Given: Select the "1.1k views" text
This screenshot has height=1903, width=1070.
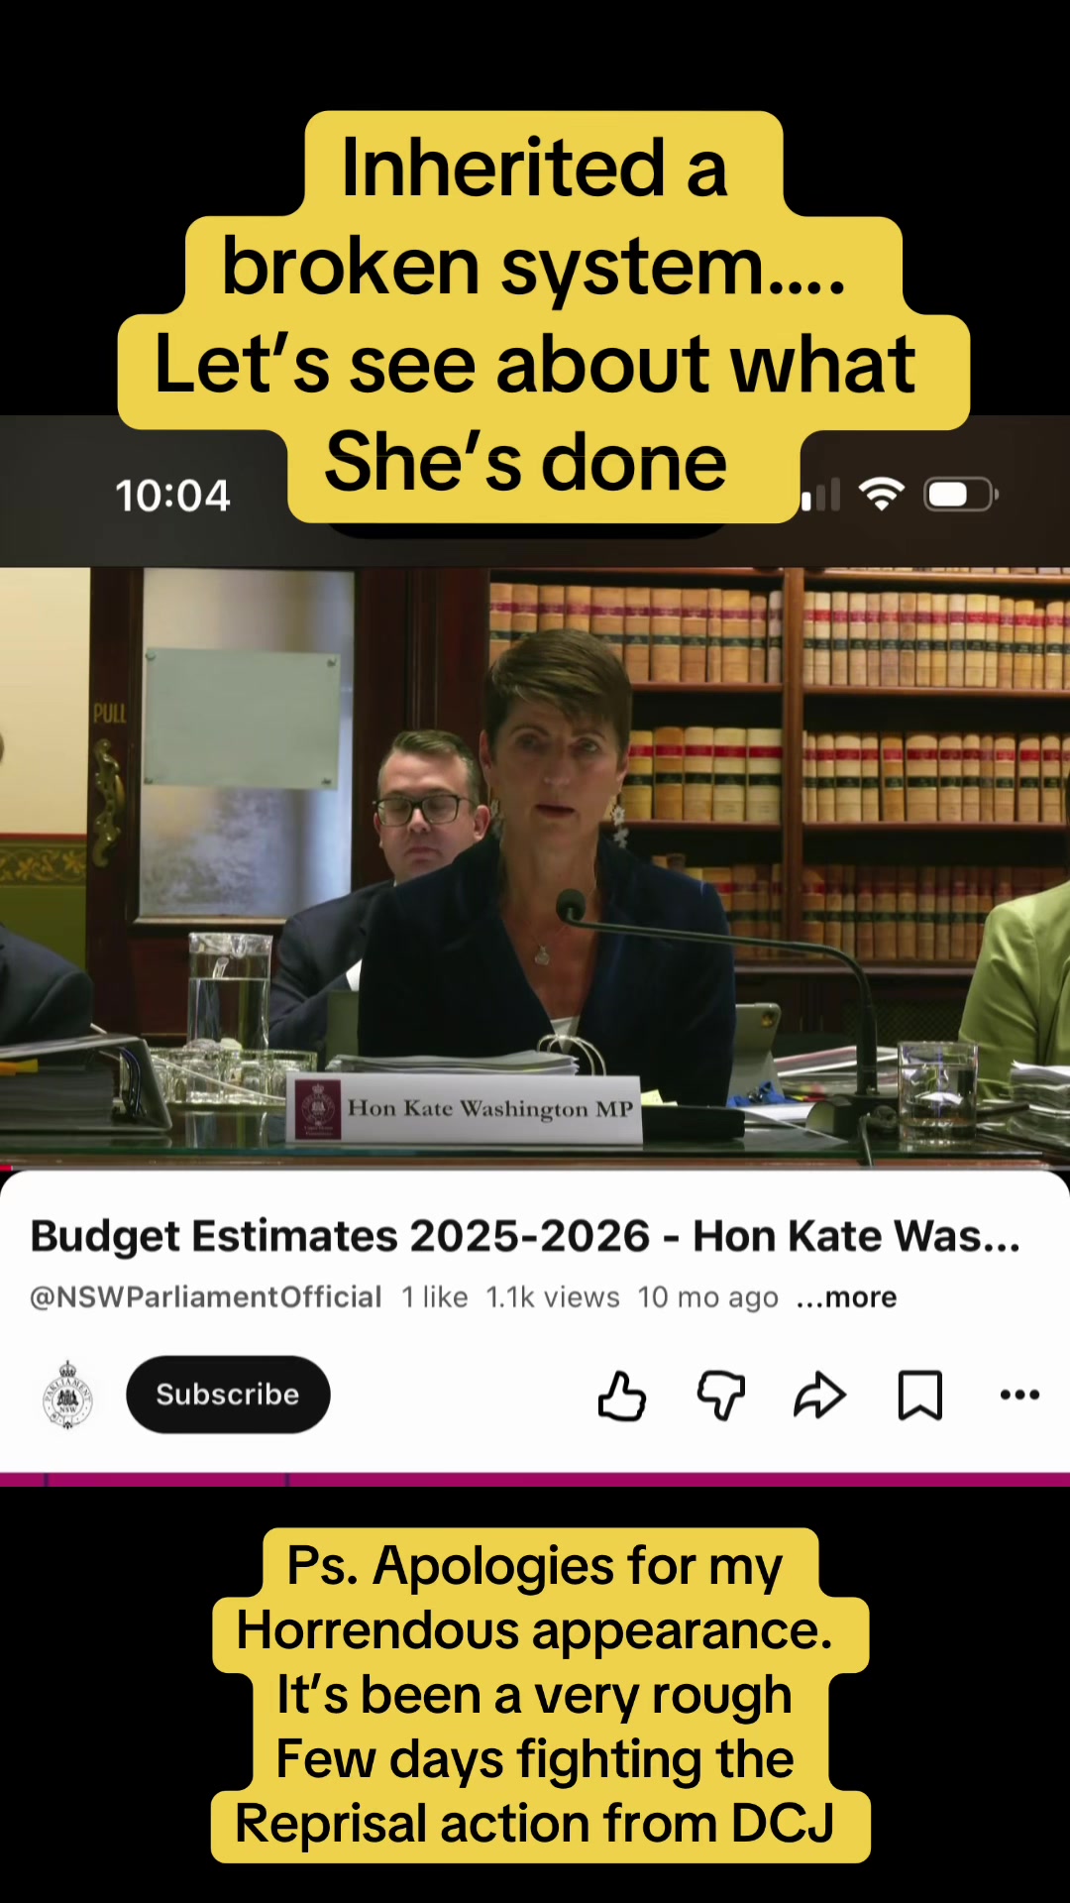Looking at the screenshot, I should point(553,1297).
